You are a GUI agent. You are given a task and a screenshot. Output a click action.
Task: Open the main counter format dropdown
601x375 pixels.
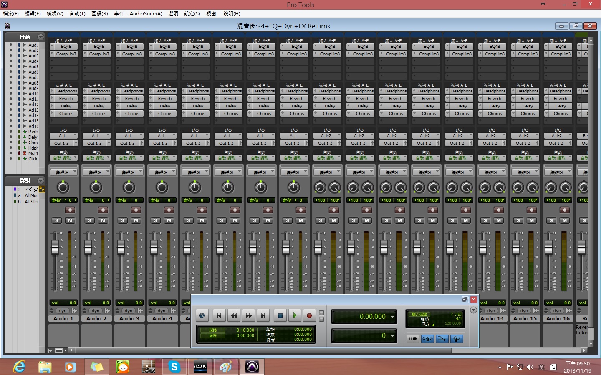pos(392,317)
